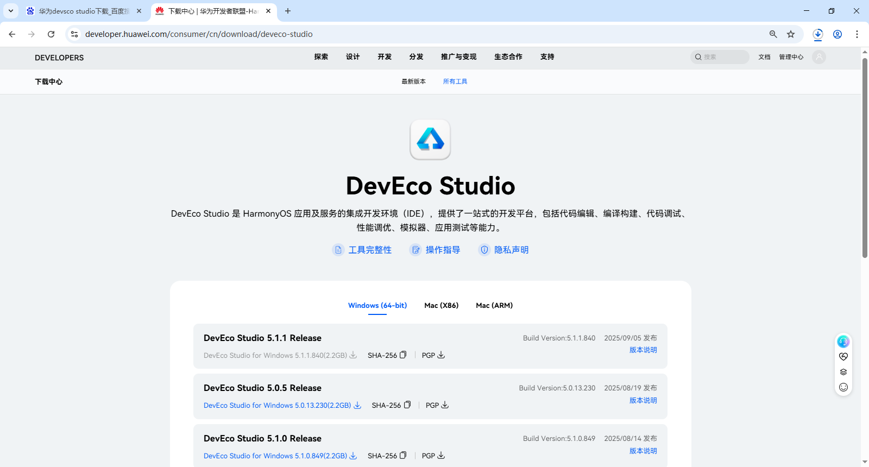Click the 2025/08/19 发布 date text

pos(631,388)
